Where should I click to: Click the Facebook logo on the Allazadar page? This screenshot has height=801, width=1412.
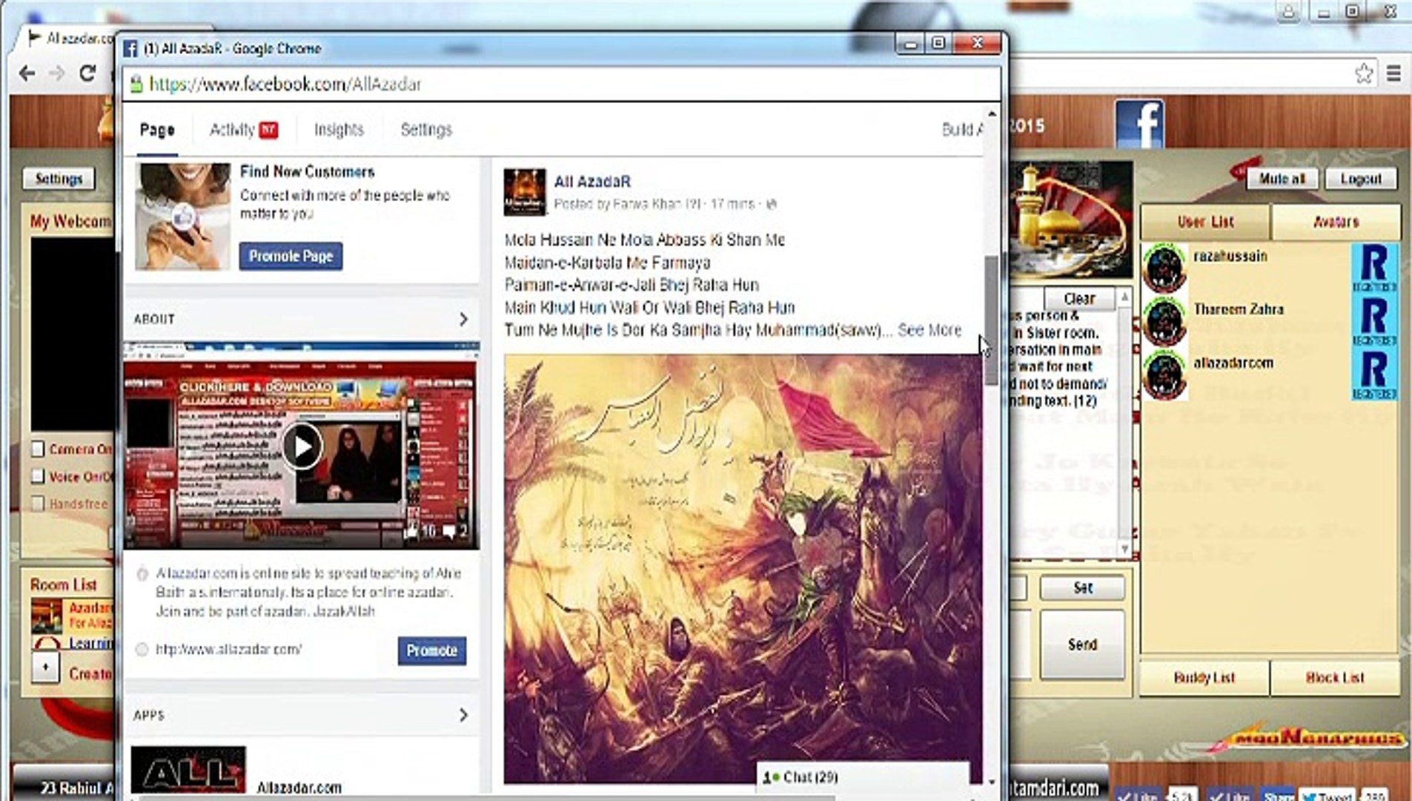pyautogui.click(x=1140, y=124)
